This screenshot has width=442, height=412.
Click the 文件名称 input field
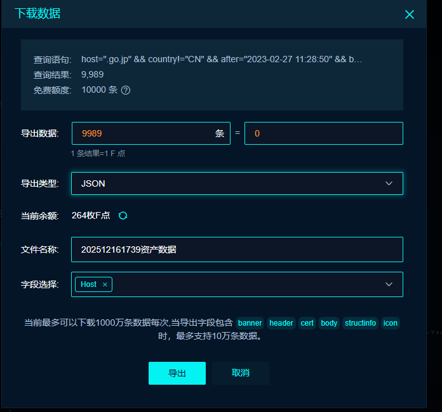tap(237, 249)
